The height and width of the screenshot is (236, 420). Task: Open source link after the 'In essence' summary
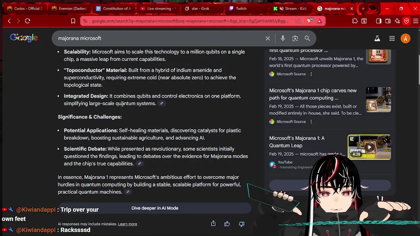pyautogui.click(x=128, y=192)
